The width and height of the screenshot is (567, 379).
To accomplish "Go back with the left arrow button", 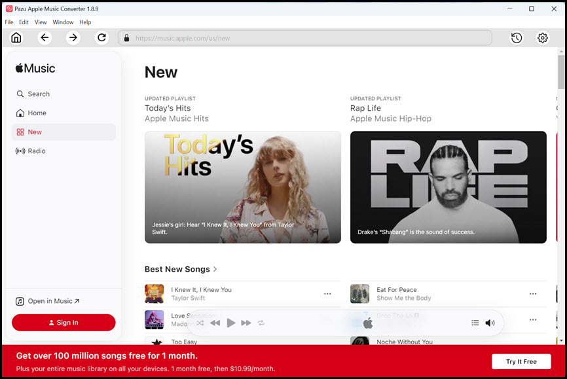I will [x=45, y=37].
